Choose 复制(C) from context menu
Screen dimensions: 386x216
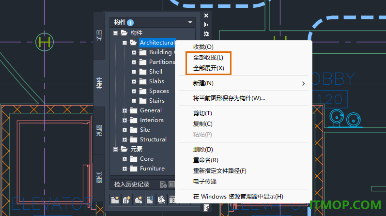[x=202, y=124]
